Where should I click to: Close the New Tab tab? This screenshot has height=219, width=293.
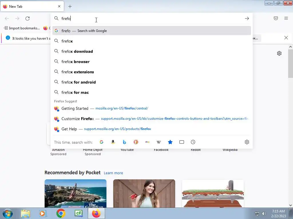point(59,6)
